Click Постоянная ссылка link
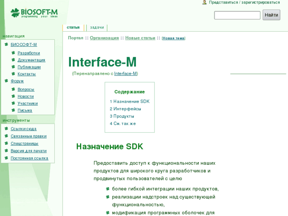Screen dimensions: 288x216 pos(29,158)
